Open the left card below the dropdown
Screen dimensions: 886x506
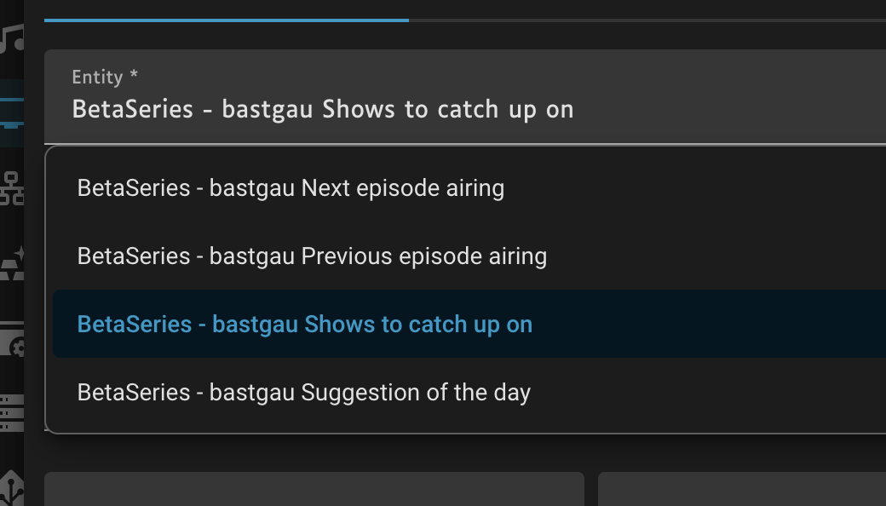click(x=314, y=489)
